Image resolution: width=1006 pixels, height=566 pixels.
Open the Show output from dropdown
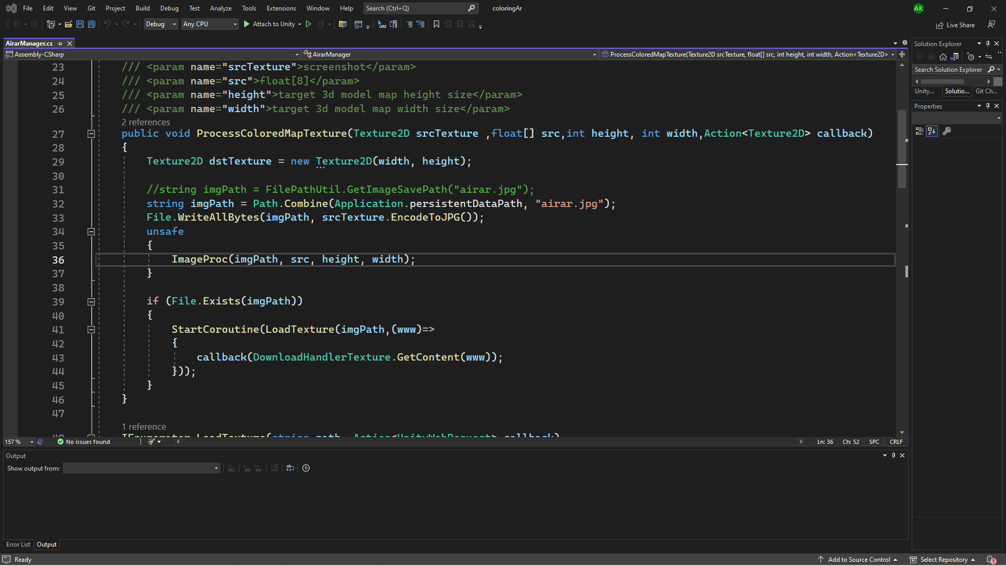coord(215,468)
